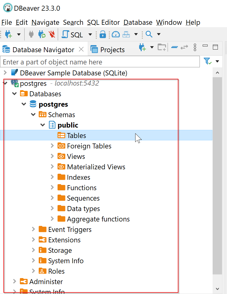
Task: Select the Event Triggers folder
Action: (x=70, y=230)
